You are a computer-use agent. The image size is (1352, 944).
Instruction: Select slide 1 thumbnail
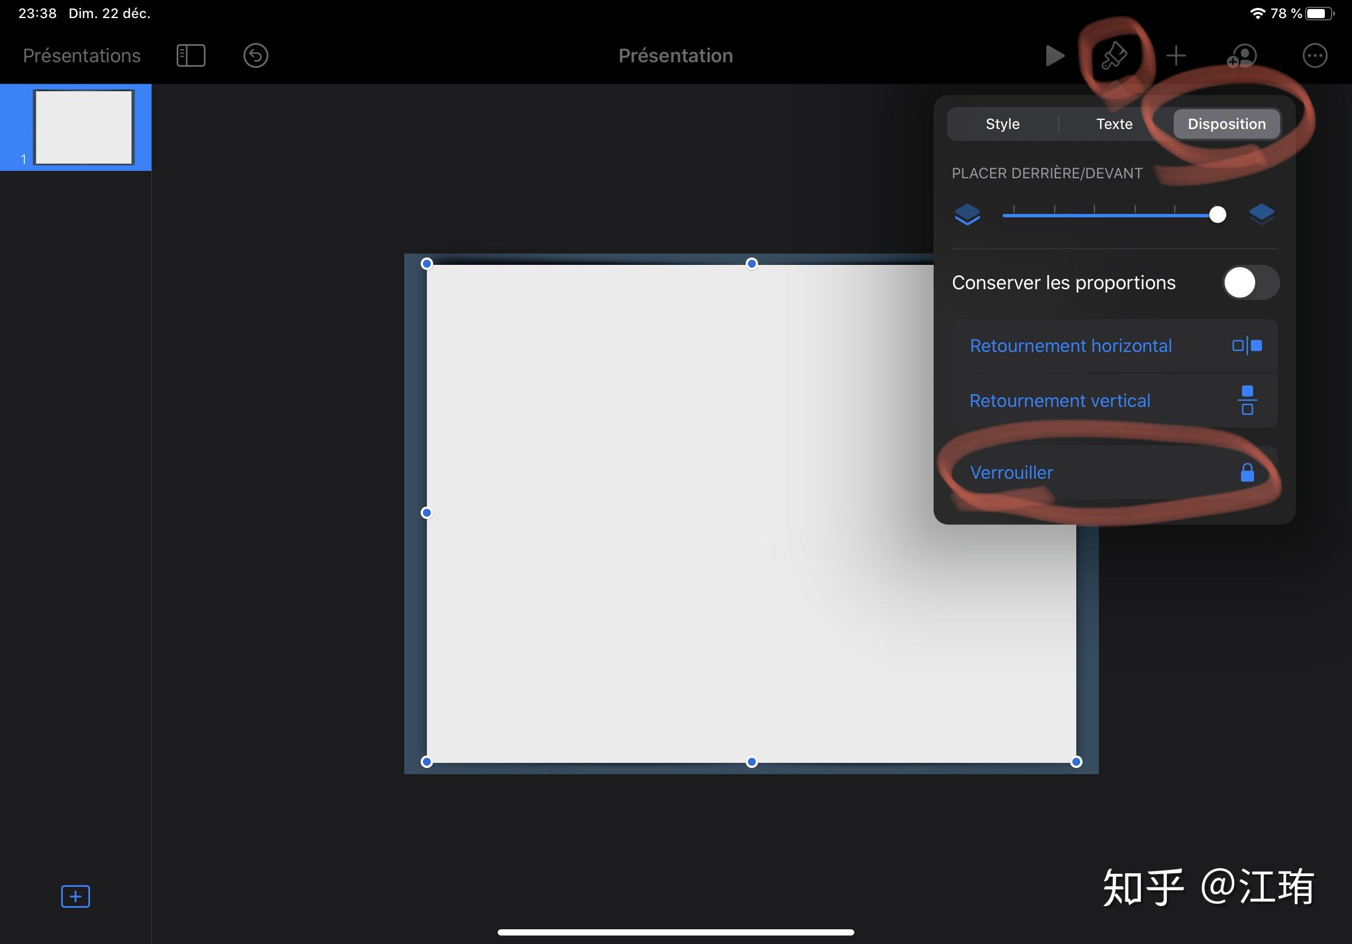[83, 127]
